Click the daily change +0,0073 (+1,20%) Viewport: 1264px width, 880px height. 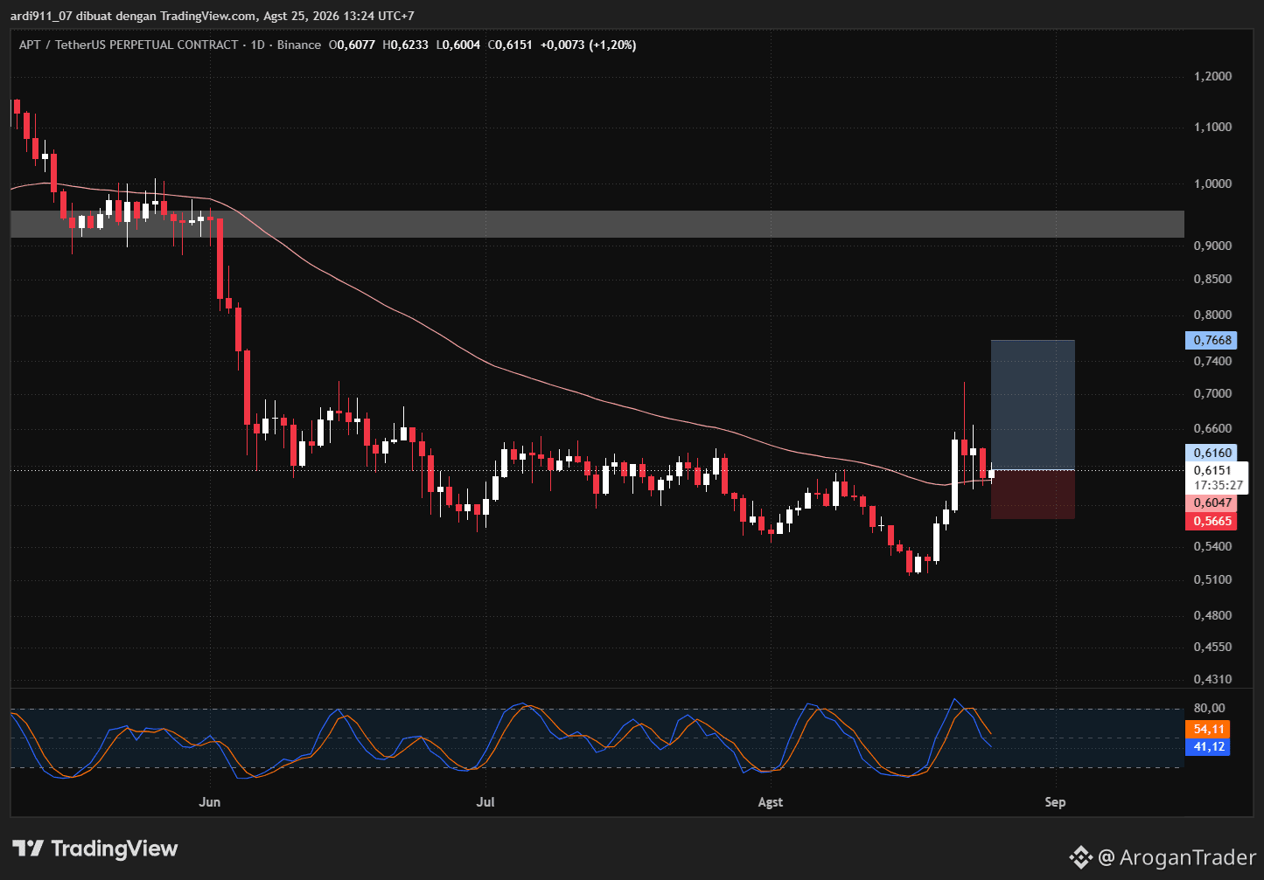click(x=589, y=45)
